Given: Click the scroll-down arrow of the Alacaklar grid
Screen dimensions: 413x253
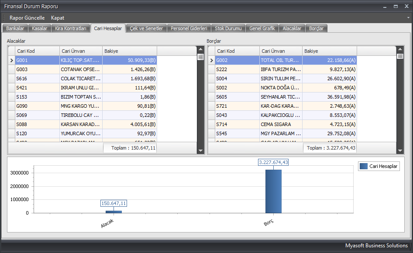Looking at the screenshot, I should click(201, 150).
